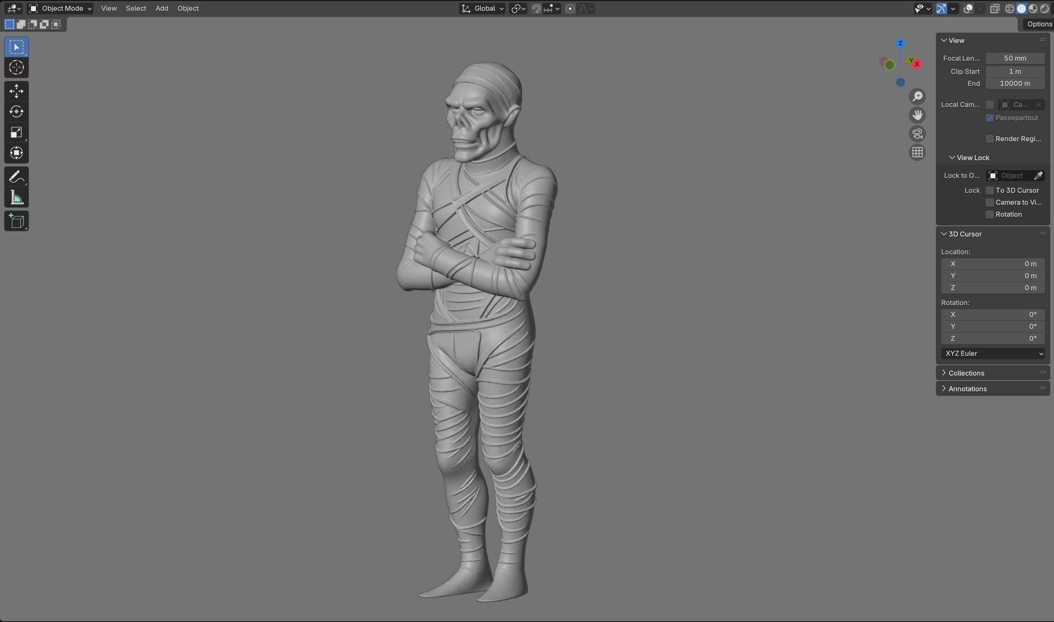The height and width of the screenshot is (622, 1054).
Task: Open XYZ Euler rotation mode dropdown
Action: (992, 353)
